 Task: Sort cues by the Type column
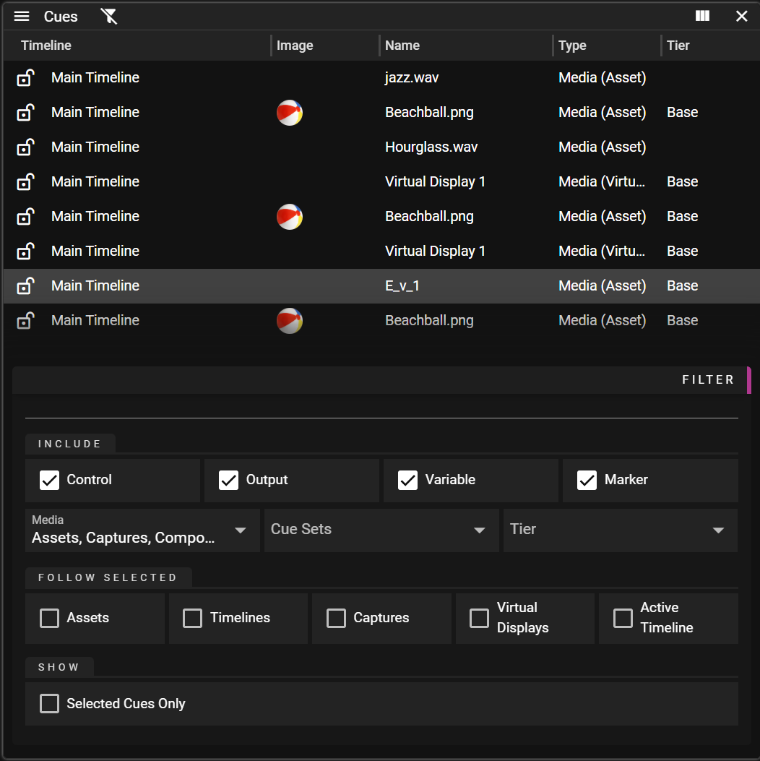click(572, 45)
